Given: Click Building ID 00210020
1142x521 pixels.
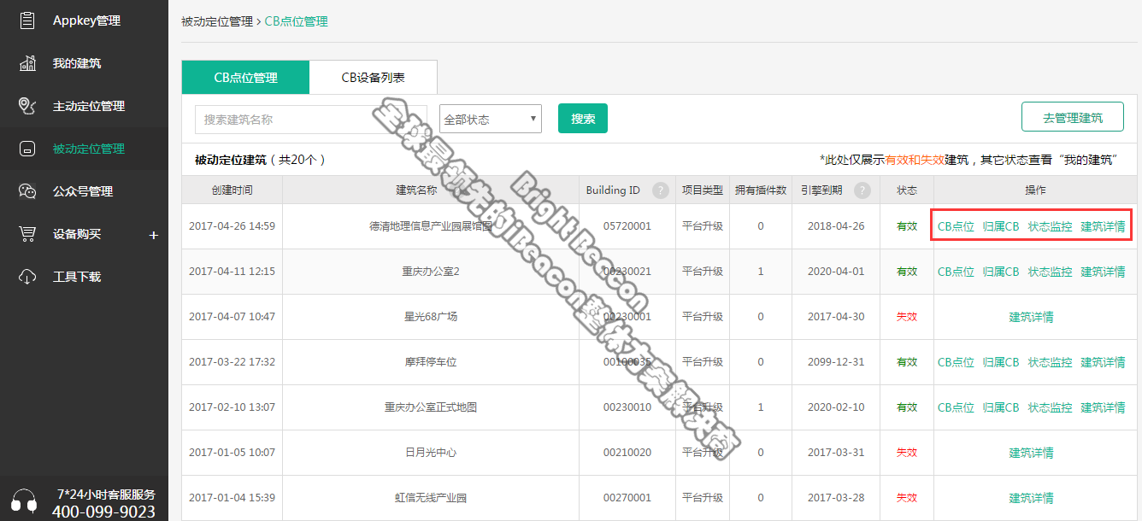Looking at the screenshot, I should pos(627,453).
